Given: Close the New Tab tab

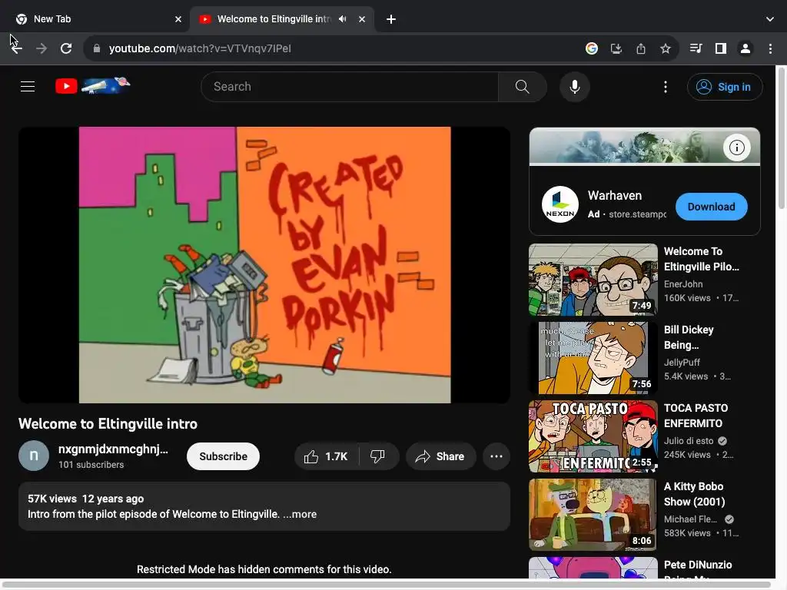Looking at the screenshot, I should [x=178, y=19].
